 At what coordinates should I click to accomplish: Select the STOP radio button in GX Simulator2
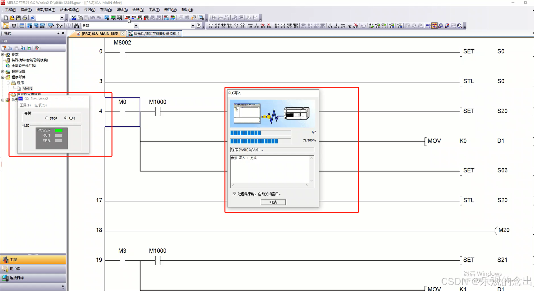click(x=46, y=118)
